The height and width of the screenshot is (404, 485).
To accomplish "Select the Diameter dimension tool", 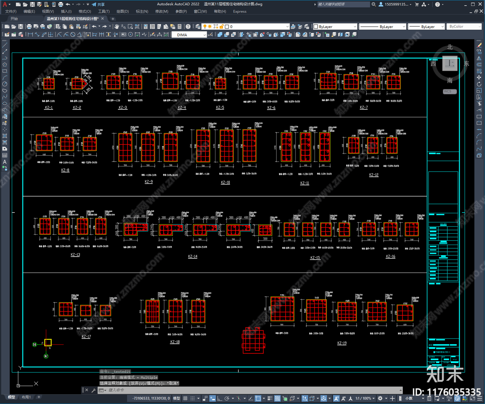I will pos(73,35).
